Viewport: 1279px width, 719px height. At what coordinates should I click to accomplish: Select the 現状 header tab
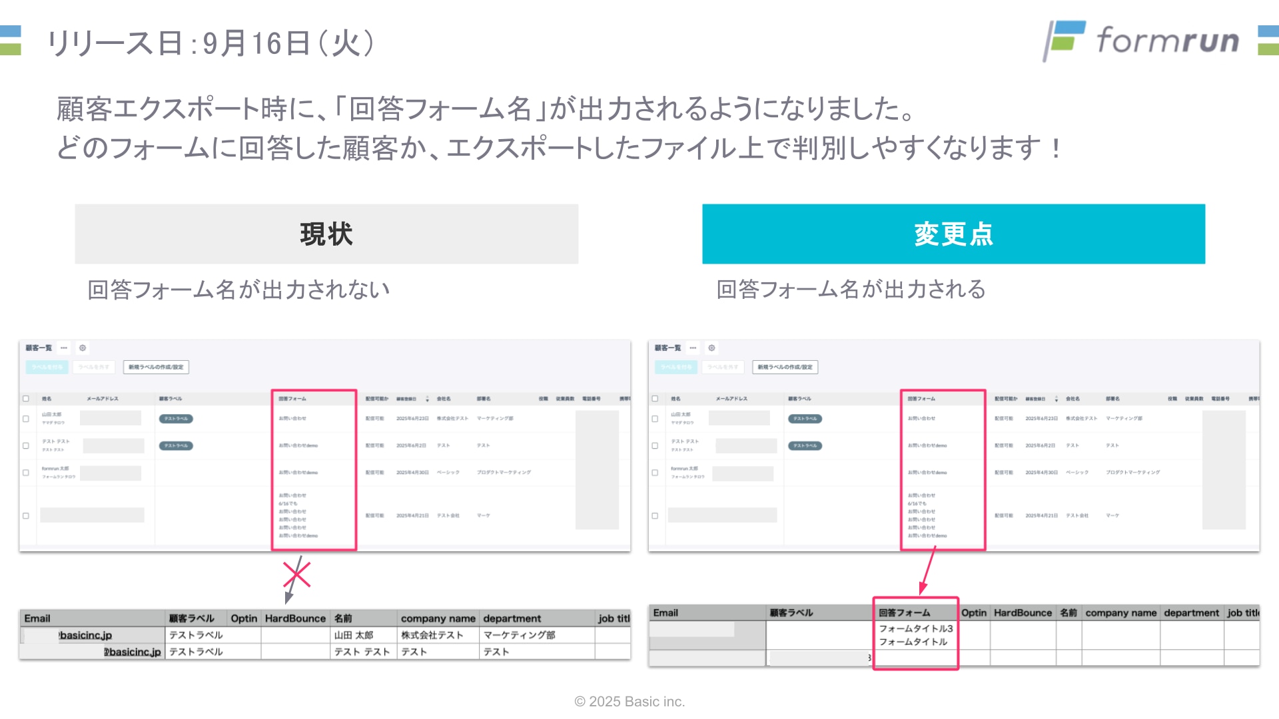click(x=326, y=234)
